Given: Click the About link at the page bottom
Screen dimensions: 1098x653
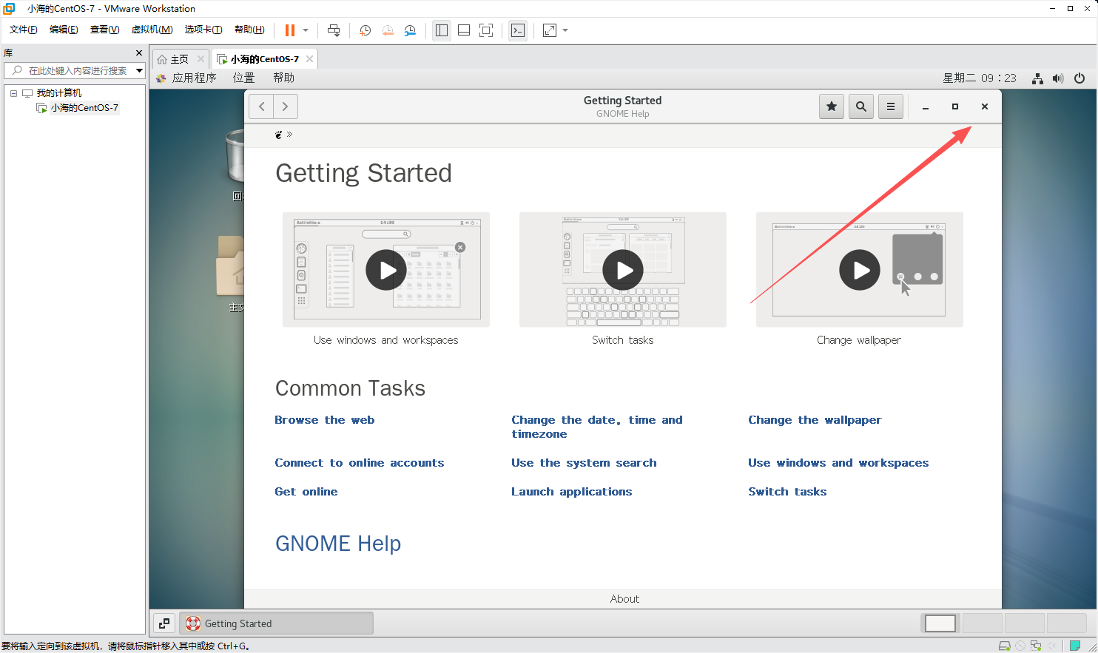Looking at the screenshot, I should pos(624,599).
